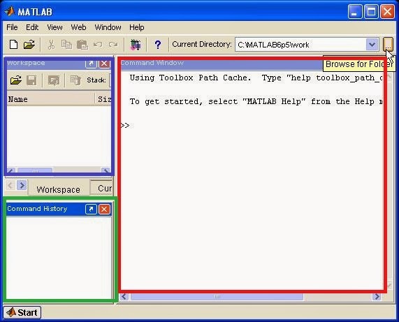Open a file using main toolbar folder icon
399x322 pixels.
[29, 45]
